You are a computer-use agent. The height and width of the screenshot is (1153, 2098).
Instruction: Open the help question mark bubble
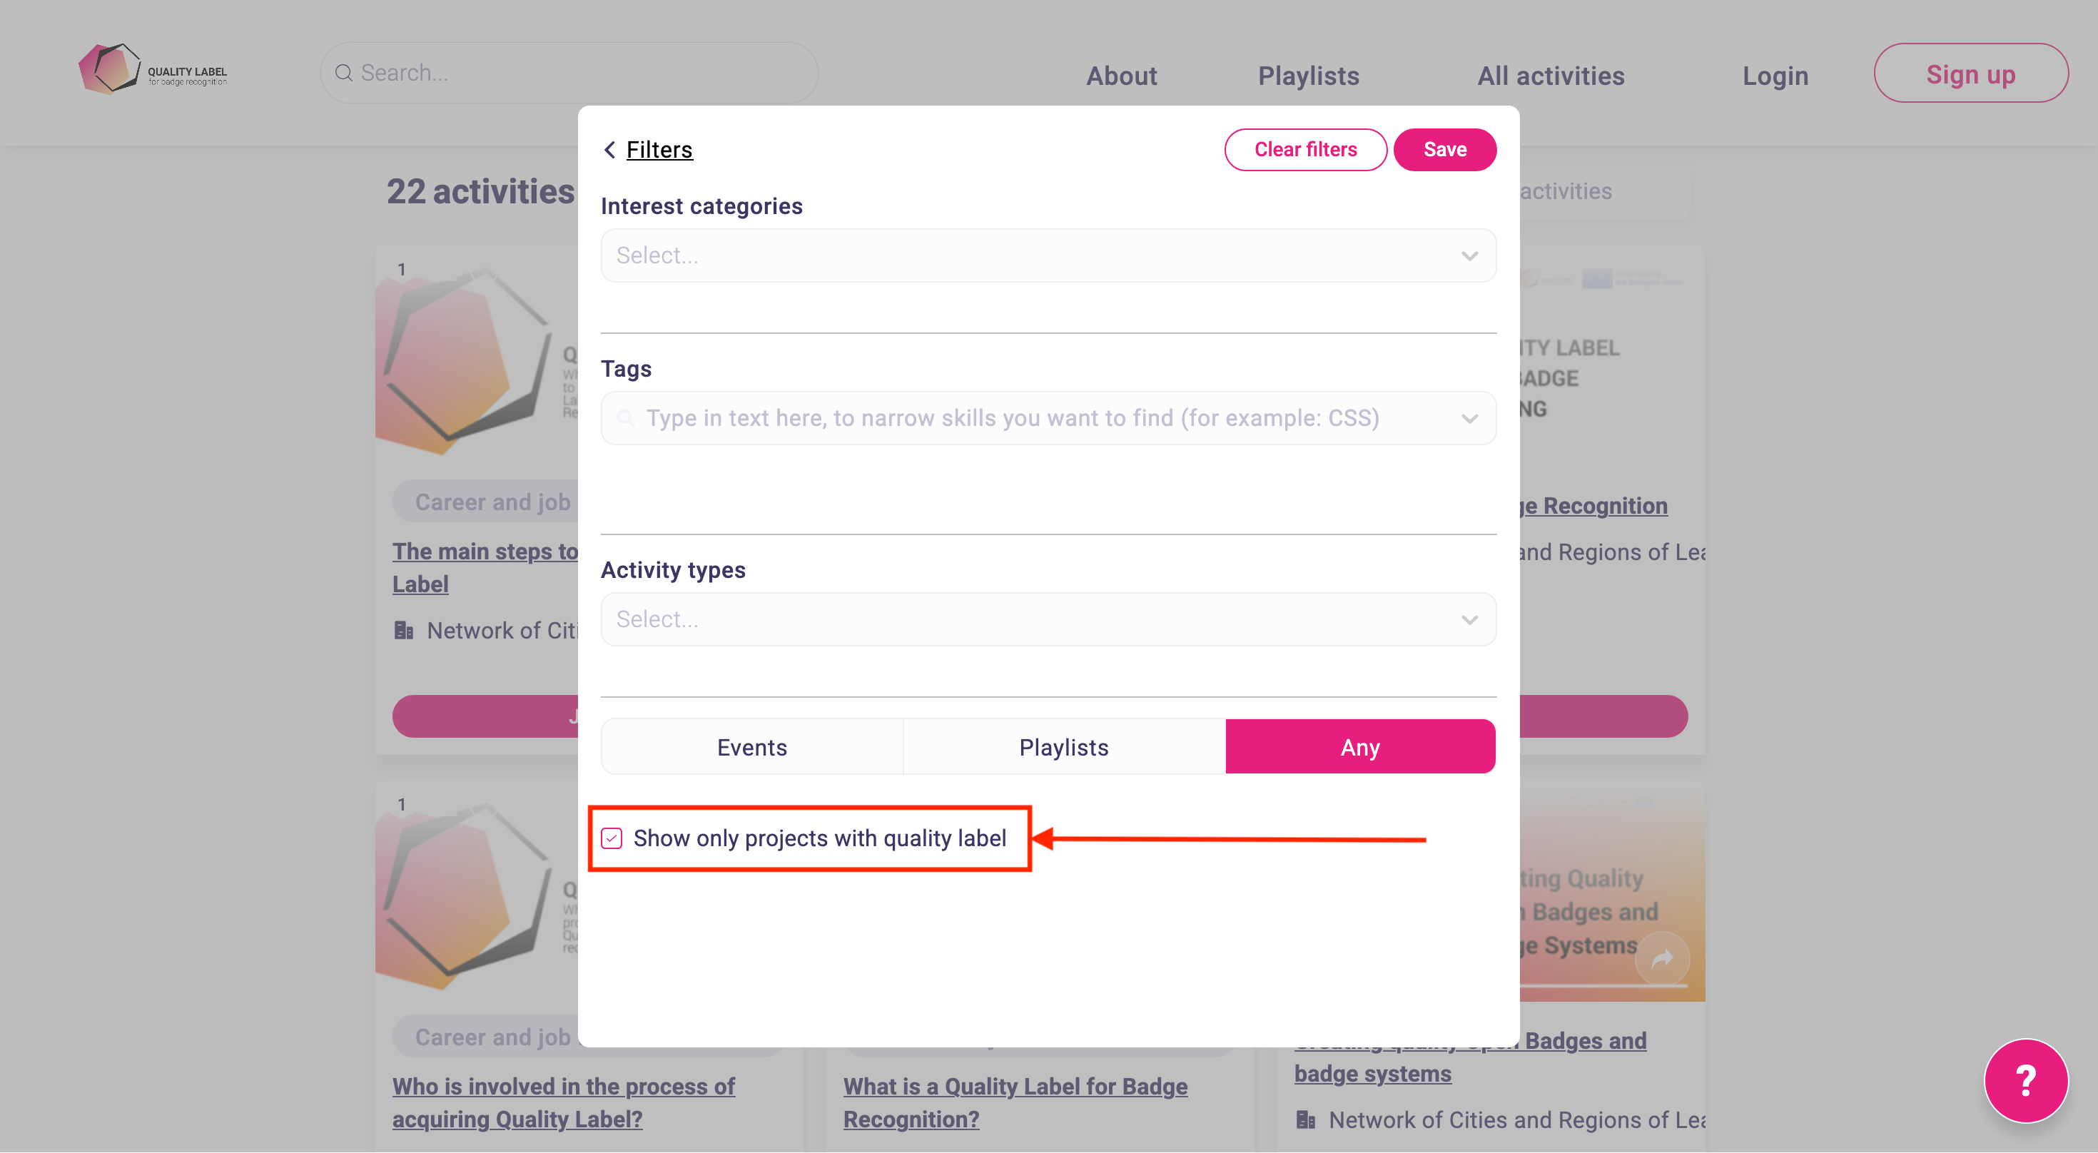coord(2024,1080)
